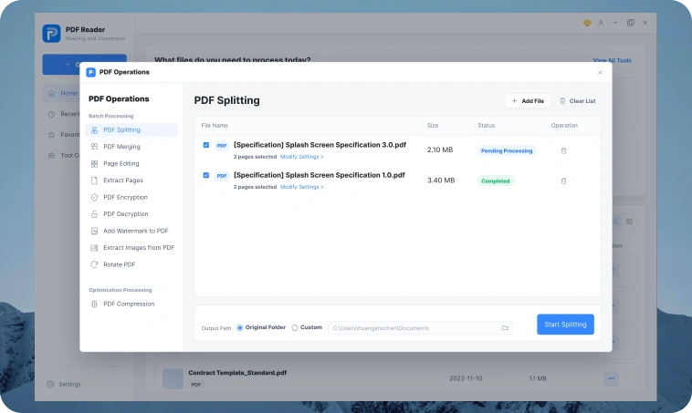This screenshot has height=413, width=692.
Task: Click the 2.10 MB size value
Action: (x=440, y=150)
